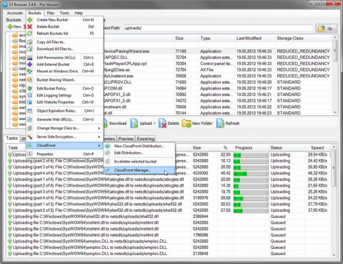Click the 27.50 percent progress bar
Screen dimensions: 343x264
click(x=251, y=211)
